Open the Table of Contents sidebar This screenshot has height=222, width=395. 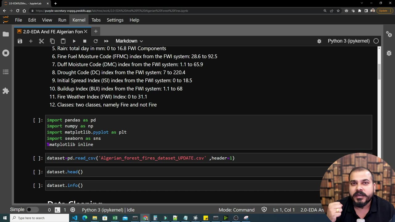coord(6,72)
